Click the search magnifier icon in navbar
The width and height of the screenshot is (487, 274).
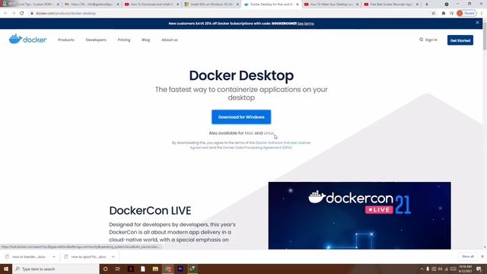point(421,40)
